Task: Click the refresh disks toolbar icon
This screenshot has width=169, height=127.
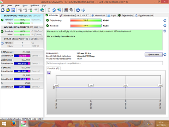Action: coord(3,10)
